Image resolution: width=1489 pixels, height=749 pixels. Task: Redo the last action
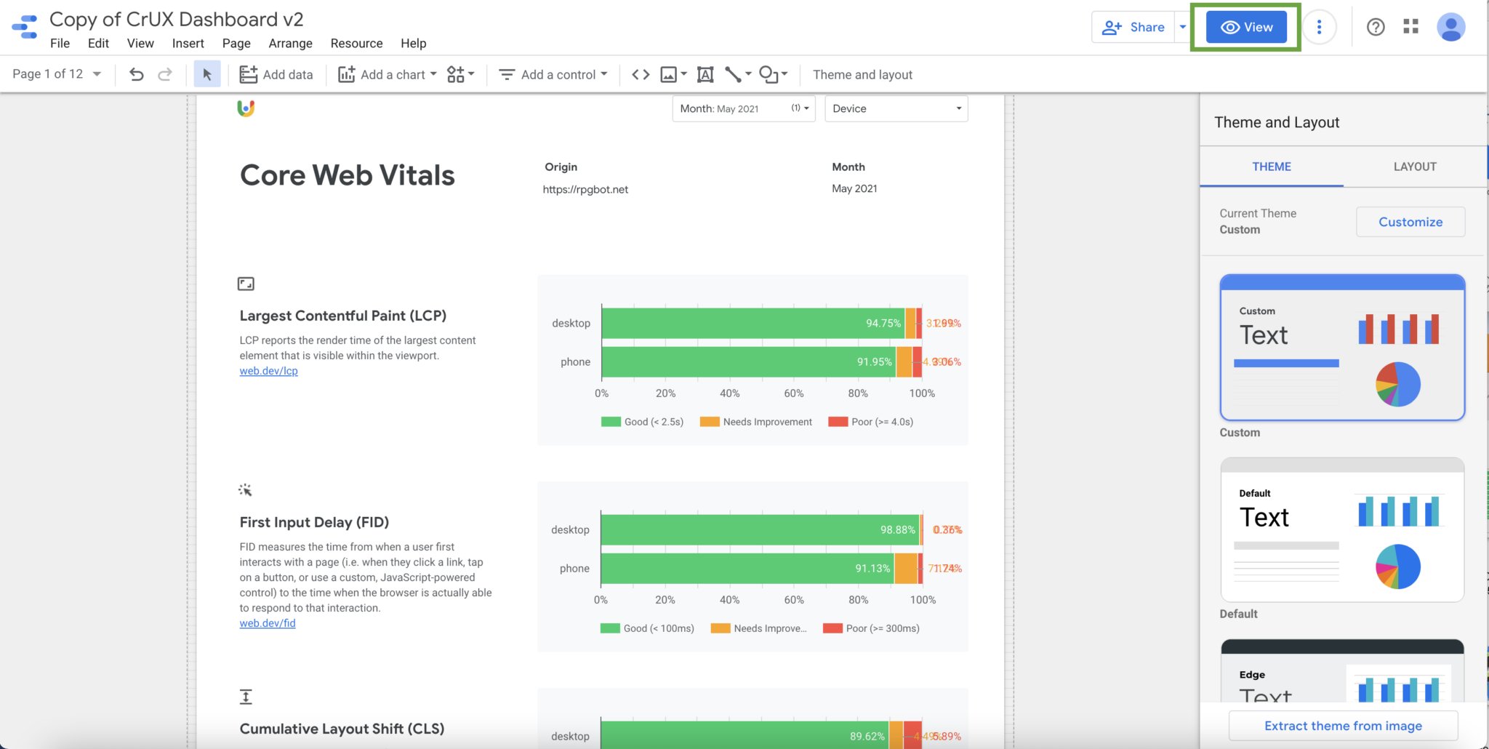tap(165, 74)
